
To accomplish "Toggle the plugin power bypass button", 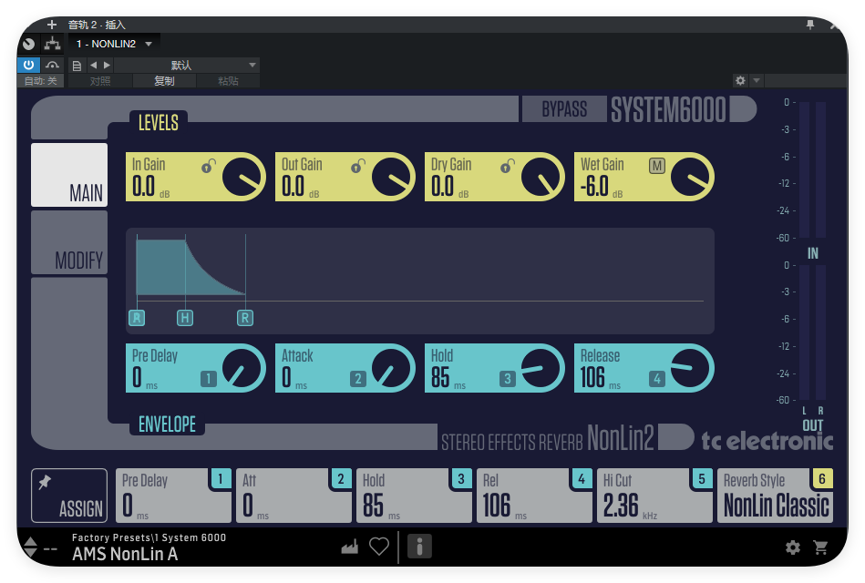I will pos(28,65).
